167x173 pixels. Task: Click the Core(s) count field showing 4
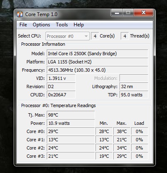95,36
